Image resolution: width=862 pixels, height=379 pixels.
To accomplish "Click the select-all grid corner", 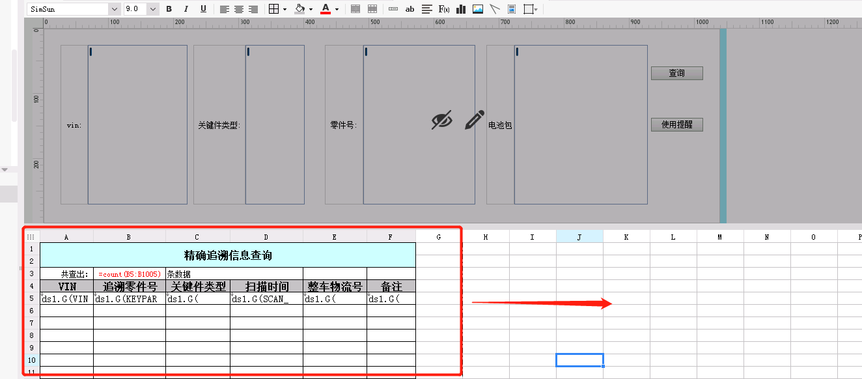I will point(31,237).
